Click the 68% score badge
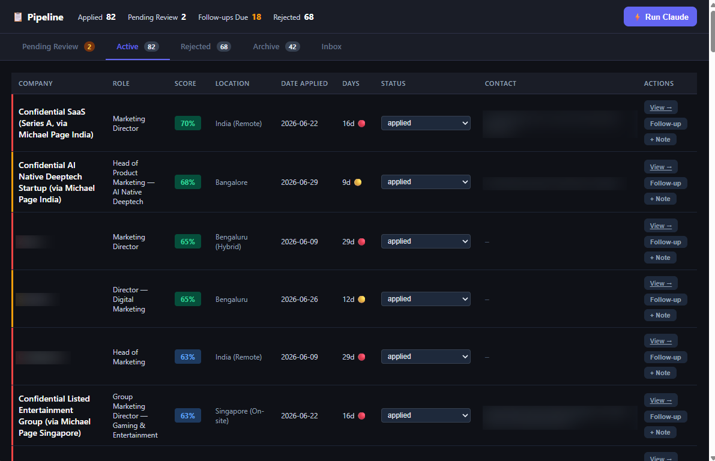 tap(187, 182)
